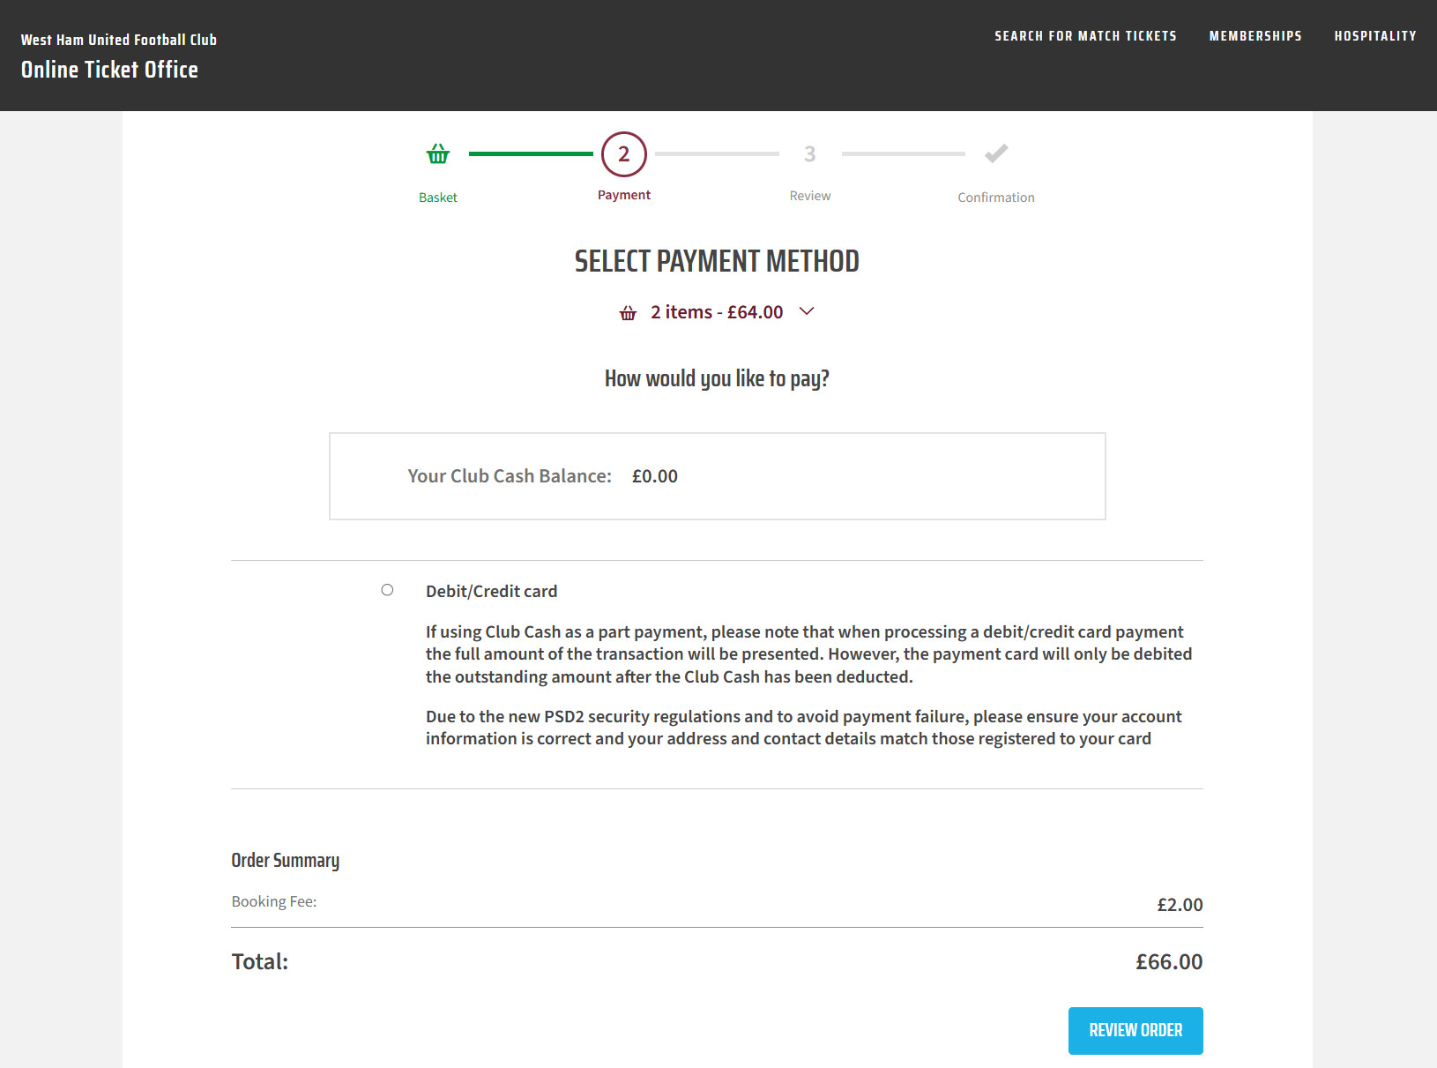Click the green Basket step icon
Viewport: 1437px width, 1068px height.
click(x=438, y=154)
